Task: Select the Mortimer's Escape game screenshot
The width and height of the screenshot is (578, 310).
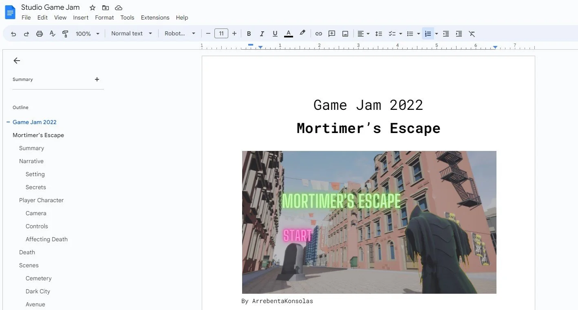Action: coord(369,222)
